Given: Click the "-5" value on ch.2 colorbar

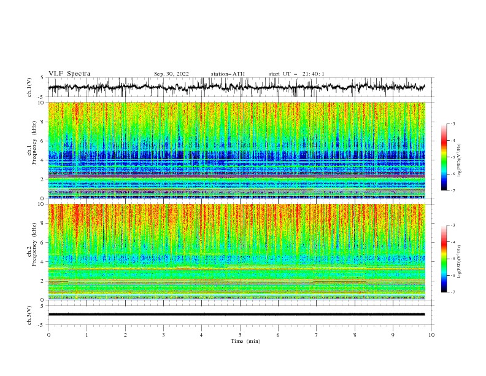Looking at the screenshot, I should (x=453, y=259).
